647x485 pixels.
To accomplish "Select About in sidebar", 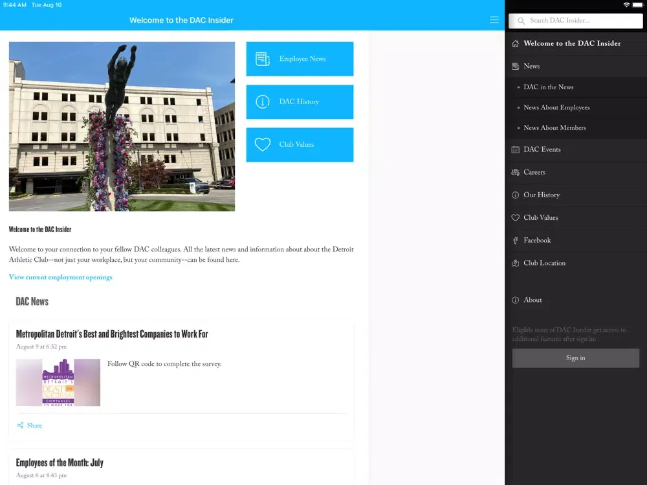I will click(x=576, y=300).
